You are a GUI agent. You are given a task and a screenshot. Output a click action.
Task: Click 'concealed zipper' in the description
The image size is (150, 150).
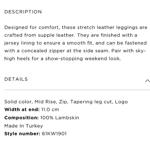click(43, 51)
